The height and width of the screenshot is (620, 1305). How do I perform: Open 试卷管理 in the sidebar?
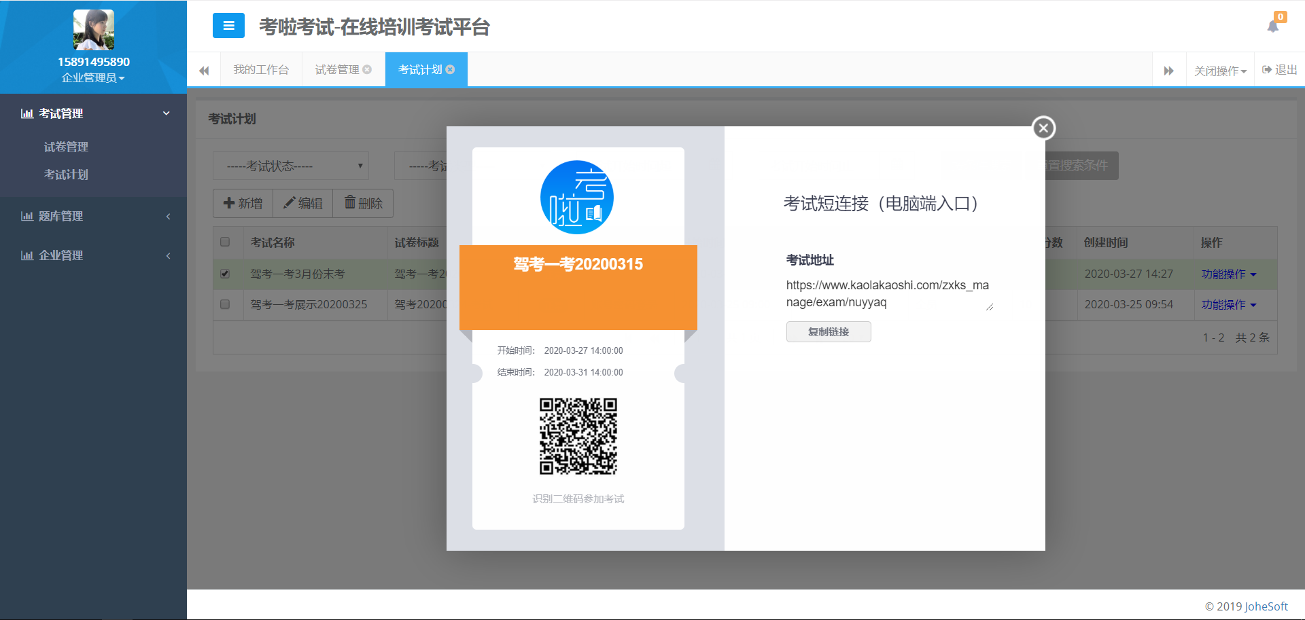point(66,147)
